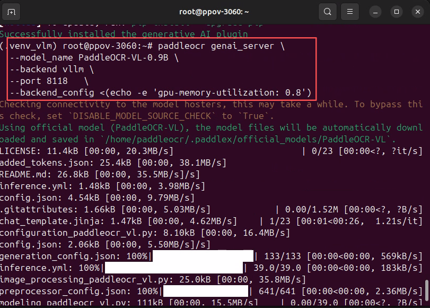Click the terminal scrollbar thumb
Screen dimensions: 430x308
click(426, 290)
